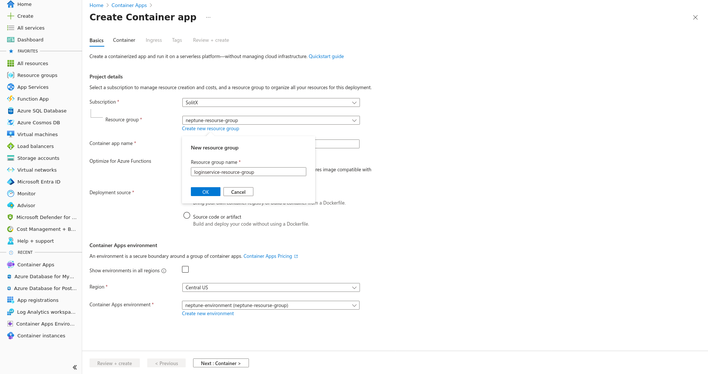Screen dimensions: 708x374
Task: Select Source code or artifact radio
Action: (187, 215)
